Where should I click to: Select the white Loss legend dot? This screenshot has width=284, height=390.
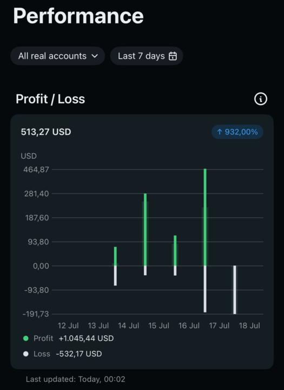pyautogui.click(x=26, y=354)
